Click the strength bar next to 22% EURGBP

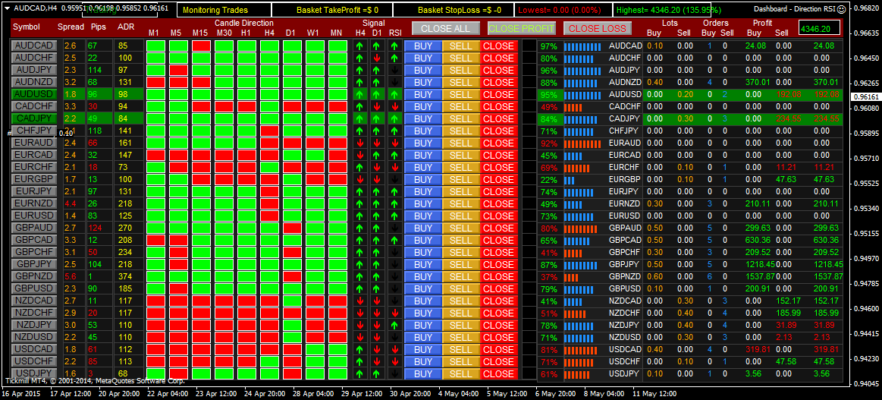570,179
